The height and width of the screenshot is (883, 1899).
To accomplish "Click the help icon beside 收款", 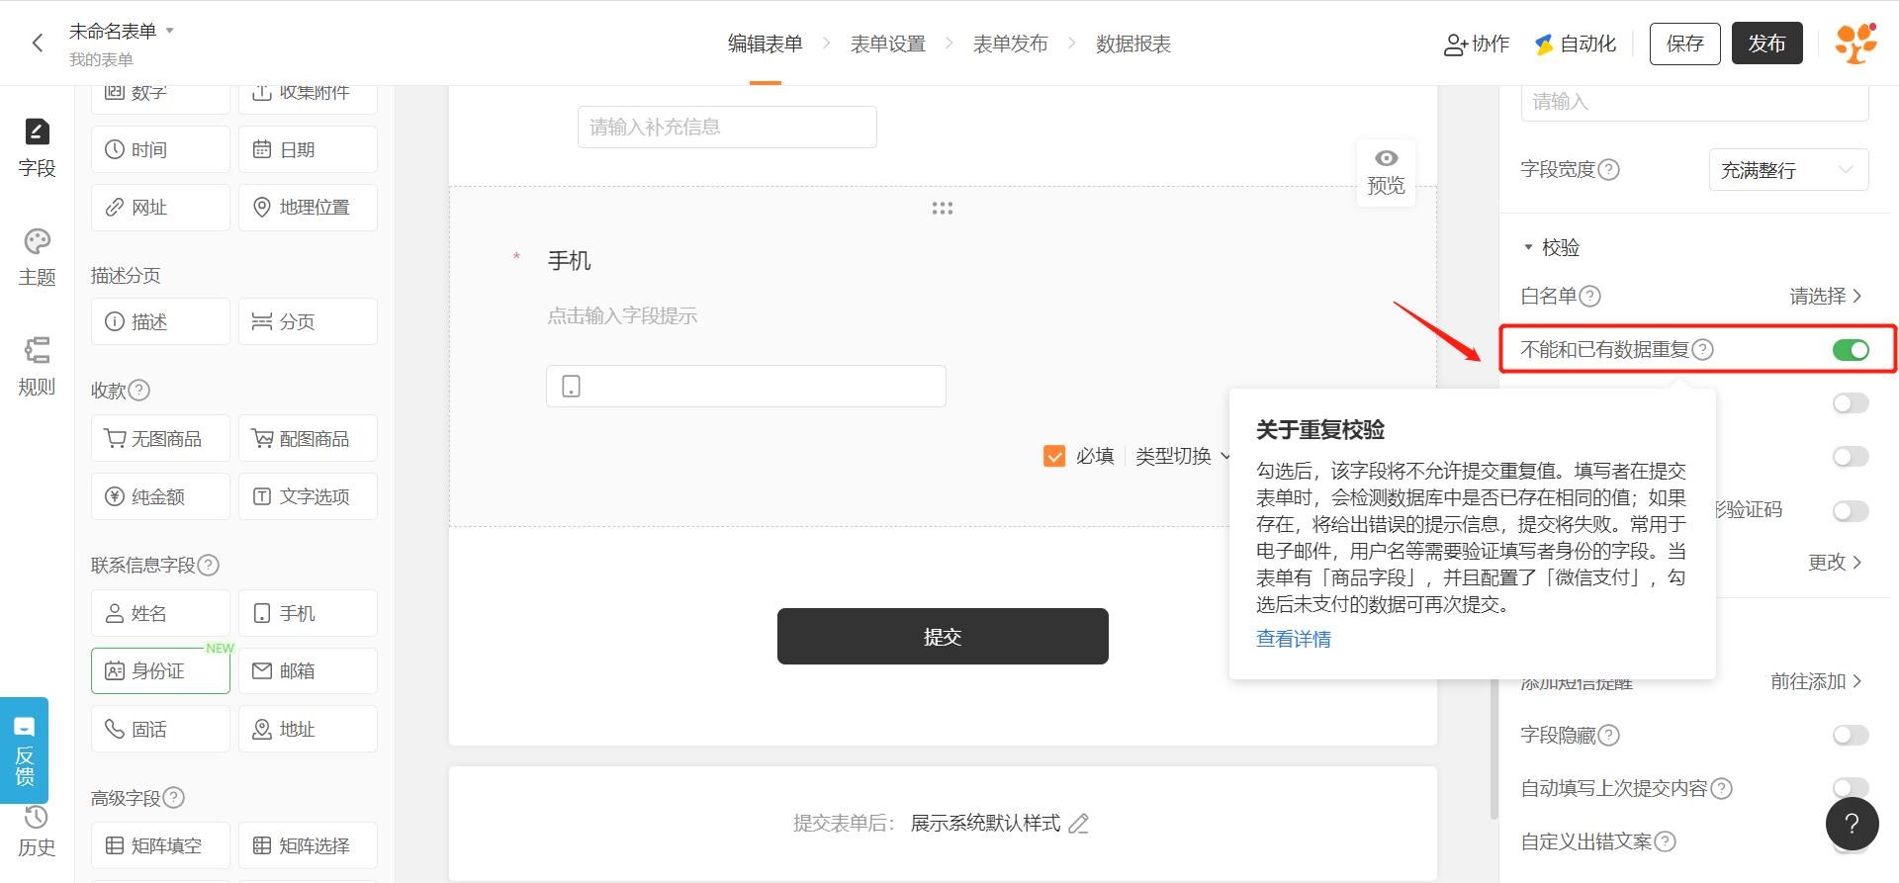I will (139, 390).
